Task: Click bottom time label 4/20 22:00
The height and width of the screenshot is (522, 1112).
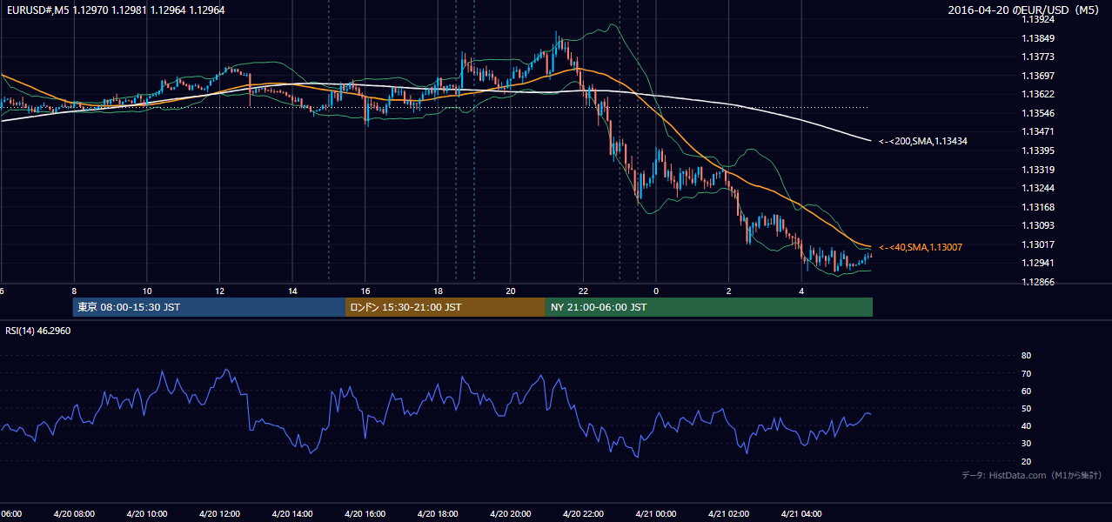Action: coord(583,514)
